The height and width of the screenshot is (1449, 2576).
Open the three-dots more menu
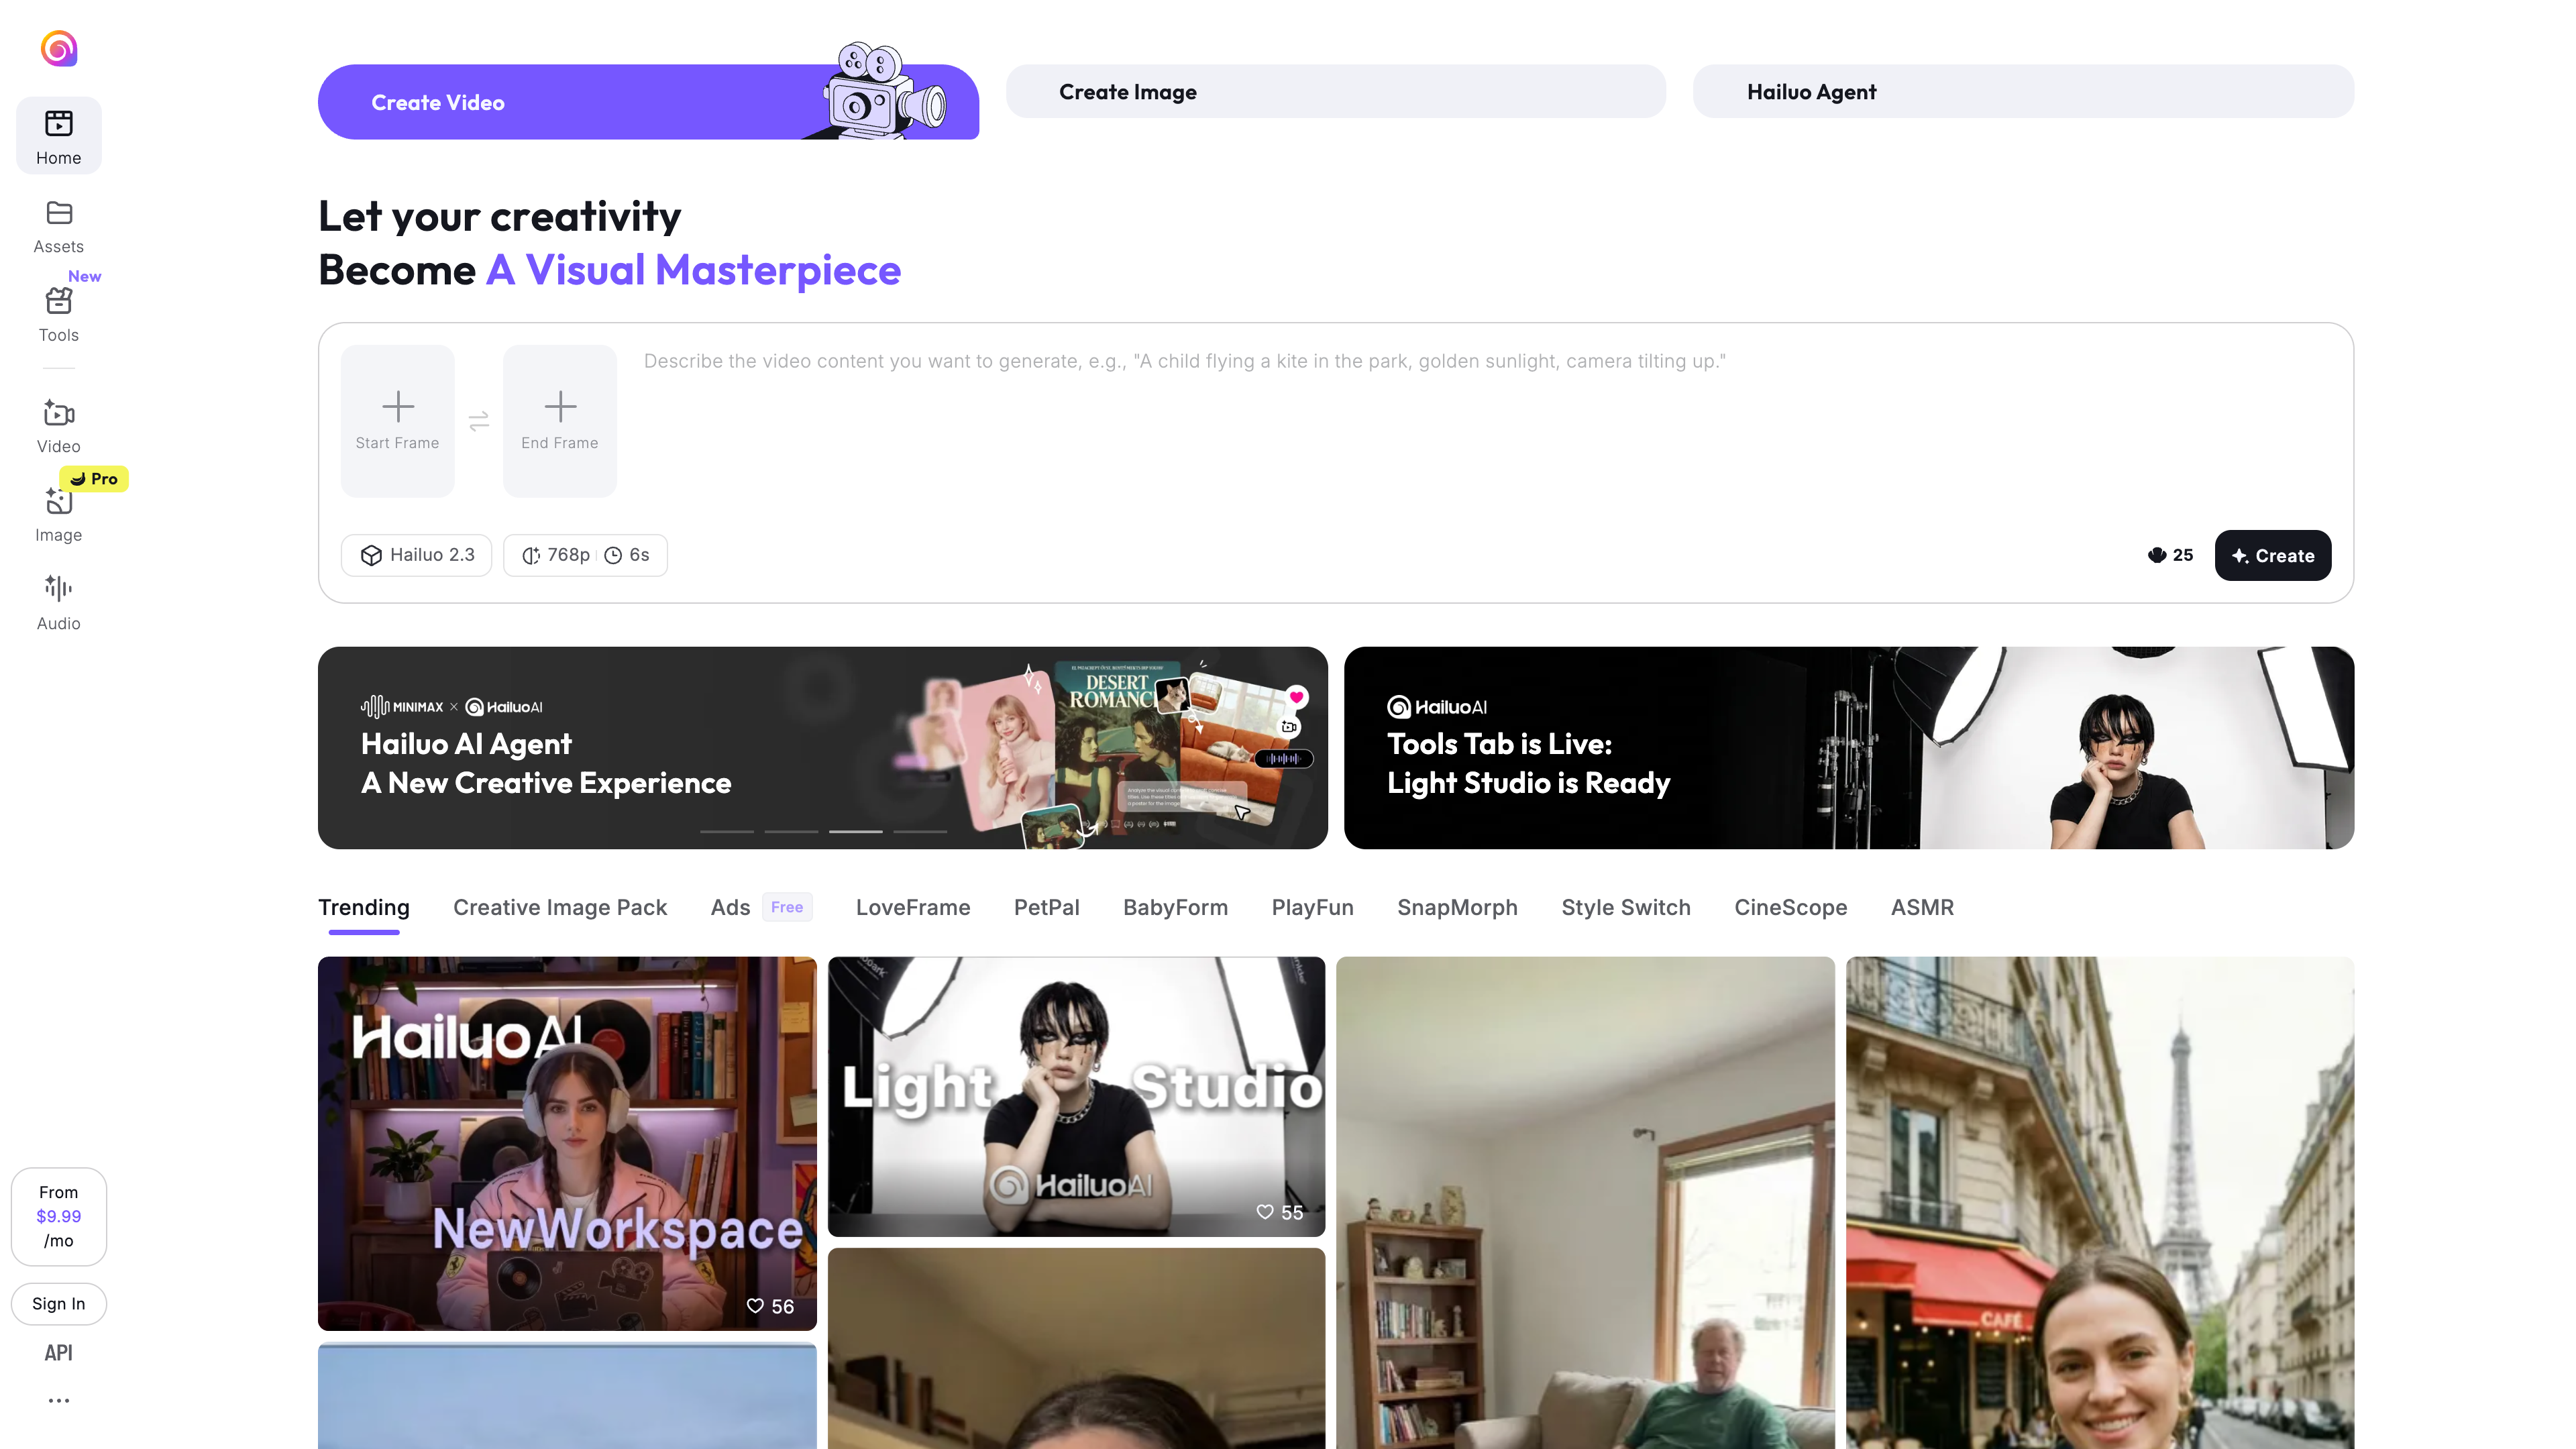coord(58,1400)
